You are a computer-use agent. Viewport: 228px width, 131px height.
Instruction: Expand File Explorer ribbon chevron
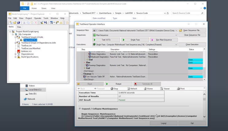(201, 8)
